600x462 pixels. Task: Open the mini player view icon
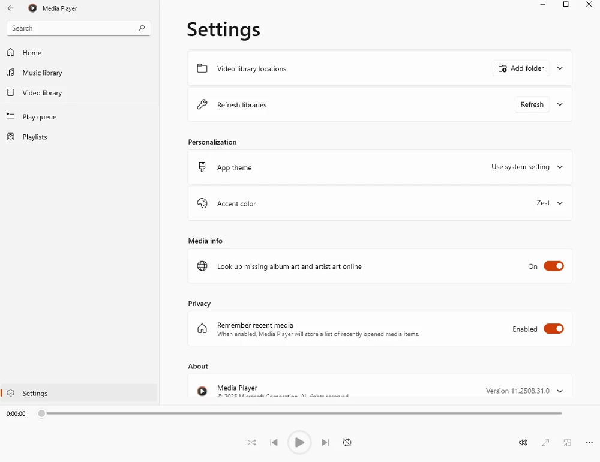(568, 443)
